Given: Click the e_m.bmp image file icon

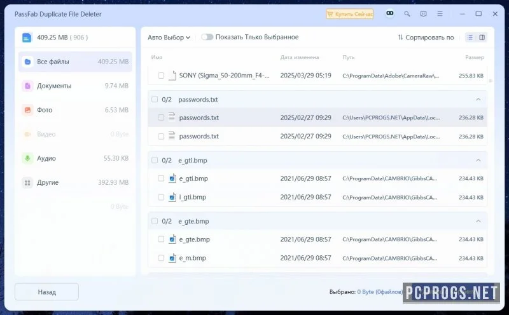Looking at the screenshot, I should pos(172,258).
